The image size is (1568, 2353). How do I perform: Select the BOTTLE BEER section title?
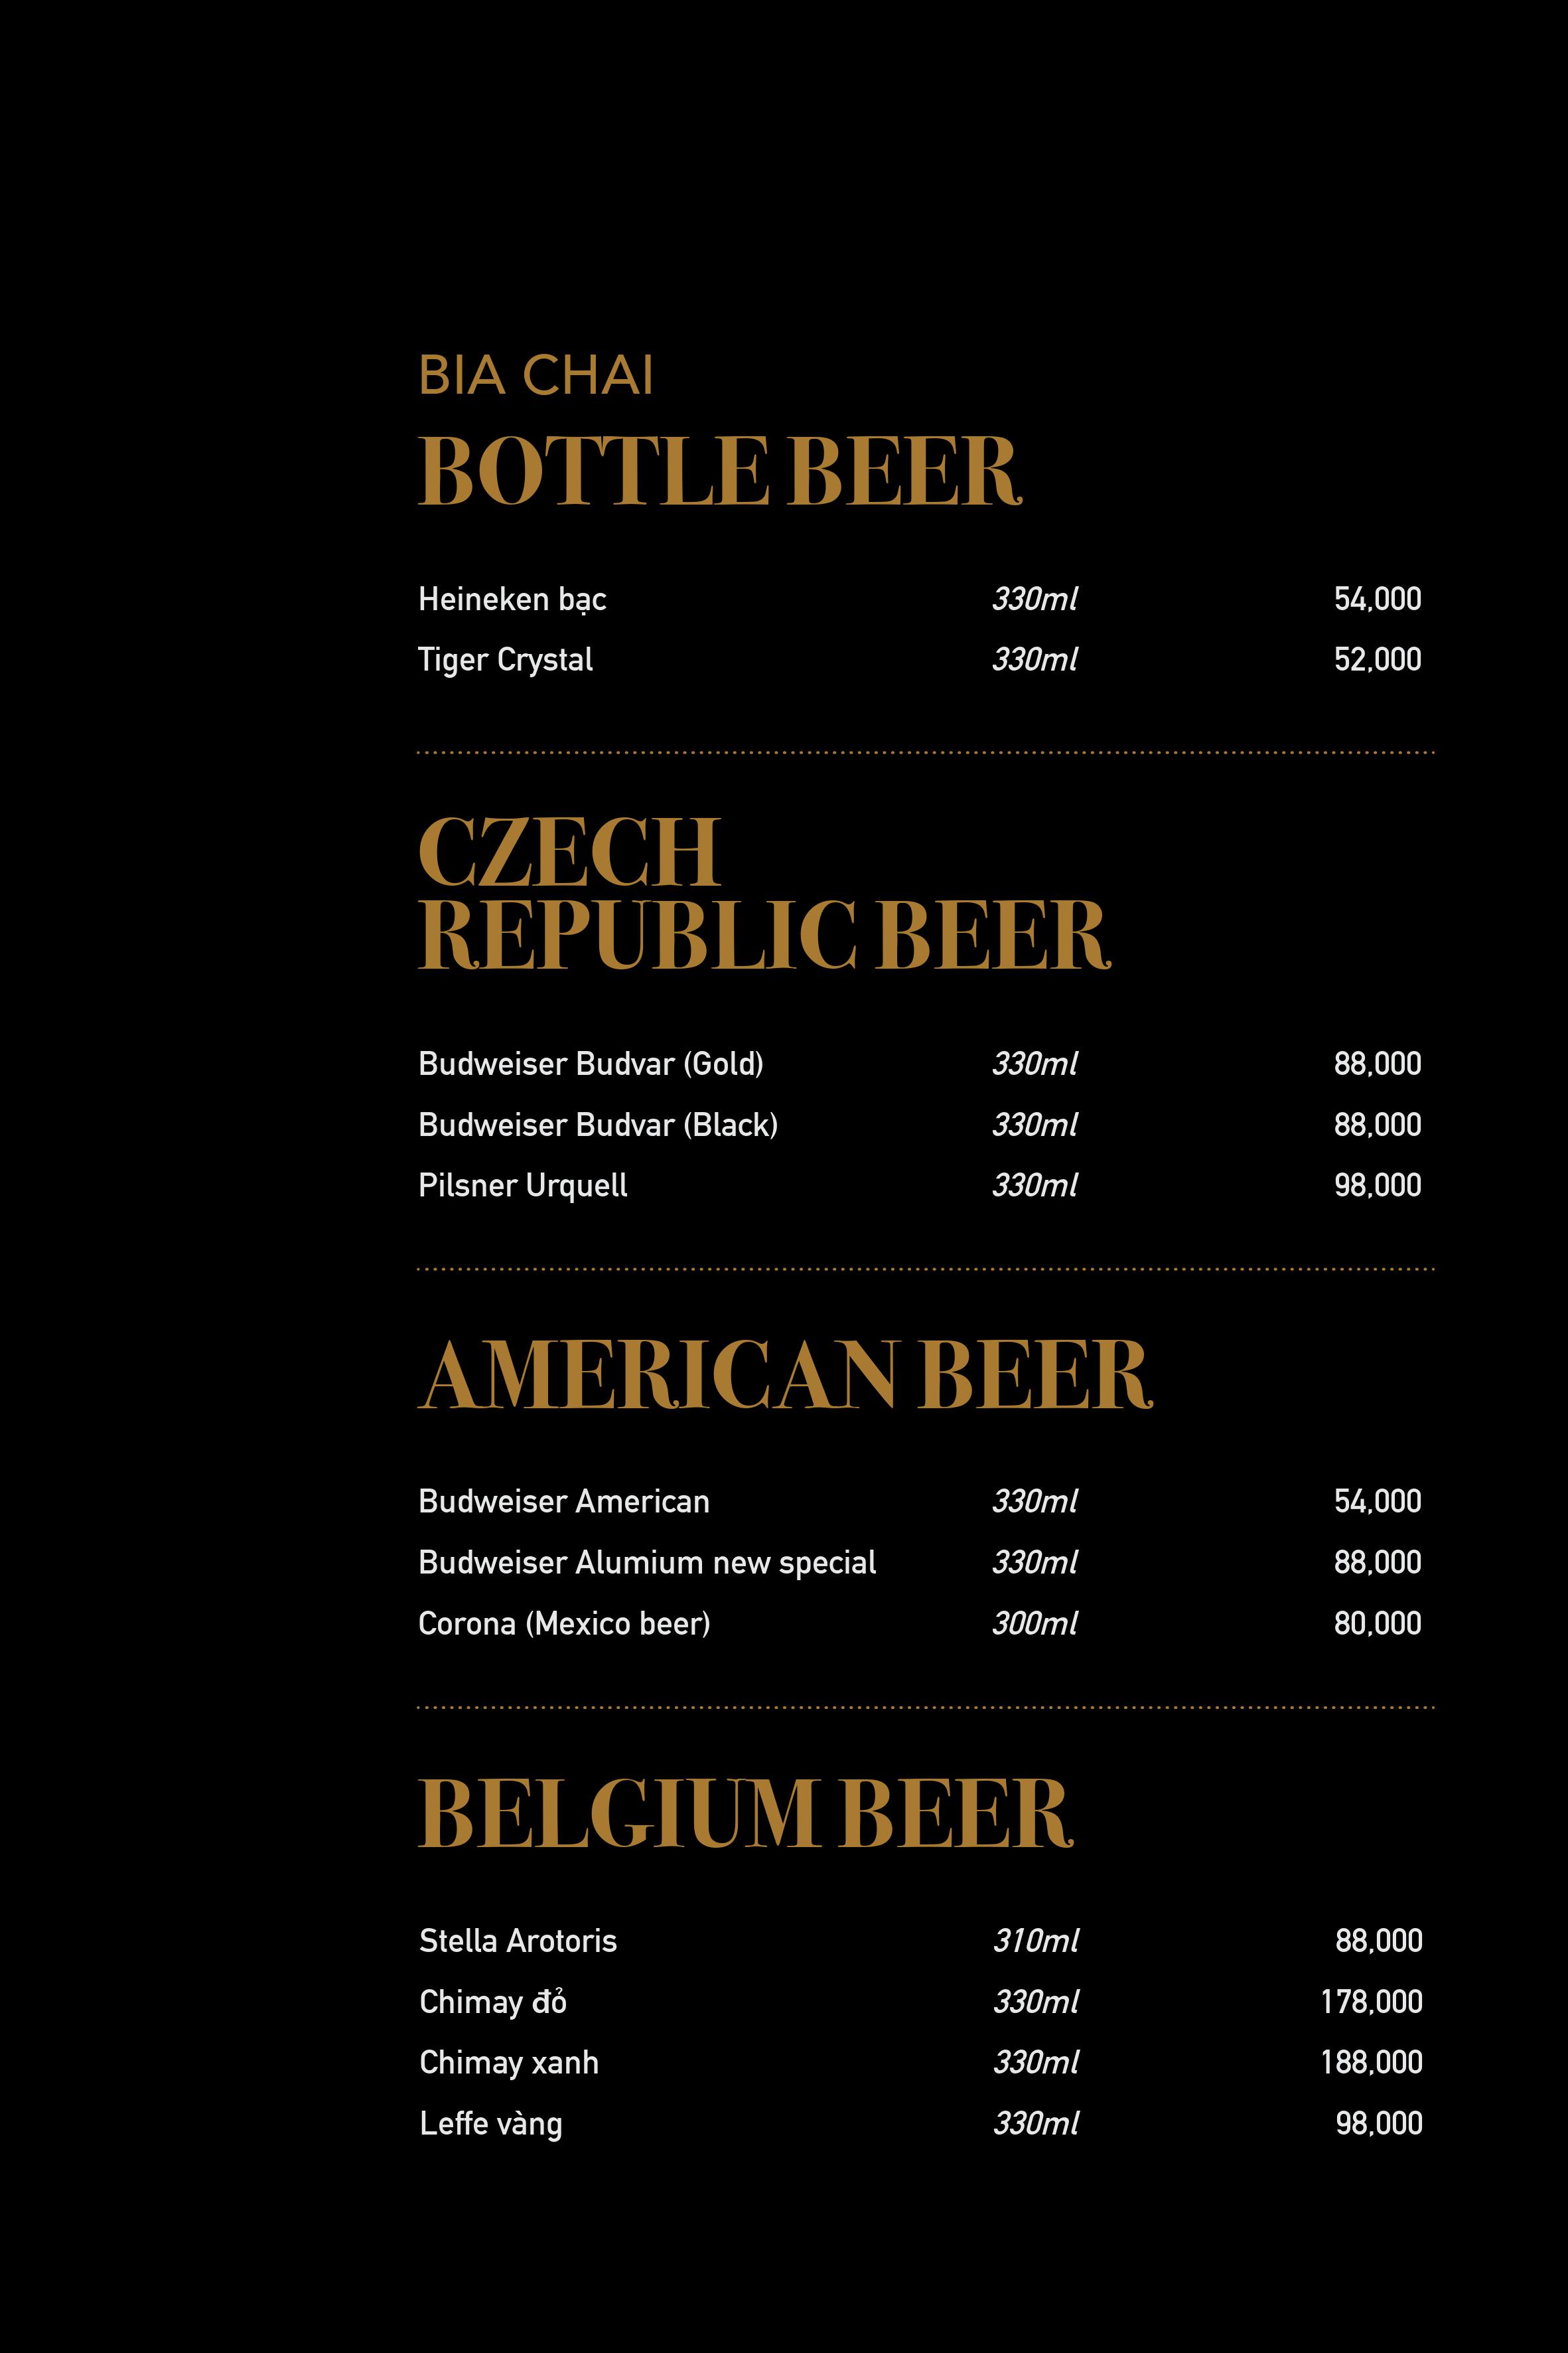(x=720, y=470)
